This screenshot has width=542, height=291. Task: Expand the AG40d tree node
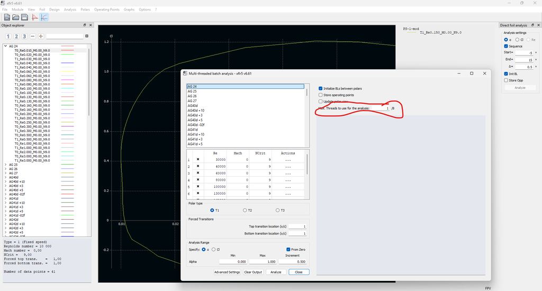pos(5,177)
